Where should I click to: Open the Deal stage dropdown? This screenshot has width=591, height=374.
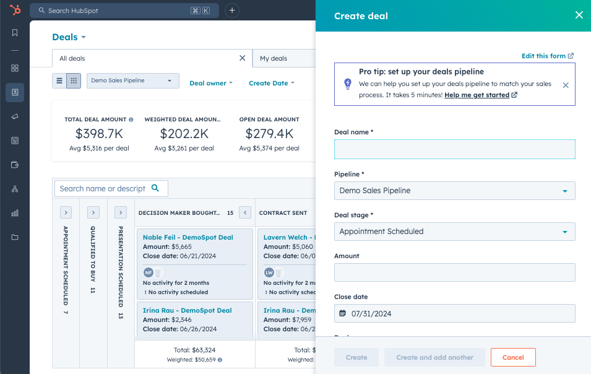coord(454,231)
